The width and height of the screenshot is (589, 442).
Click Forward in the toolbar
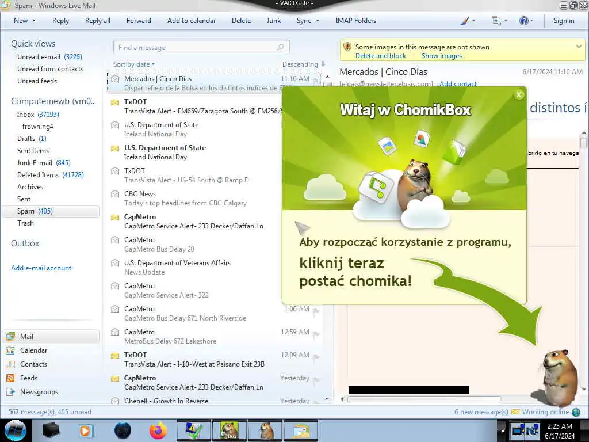point(139,21)
